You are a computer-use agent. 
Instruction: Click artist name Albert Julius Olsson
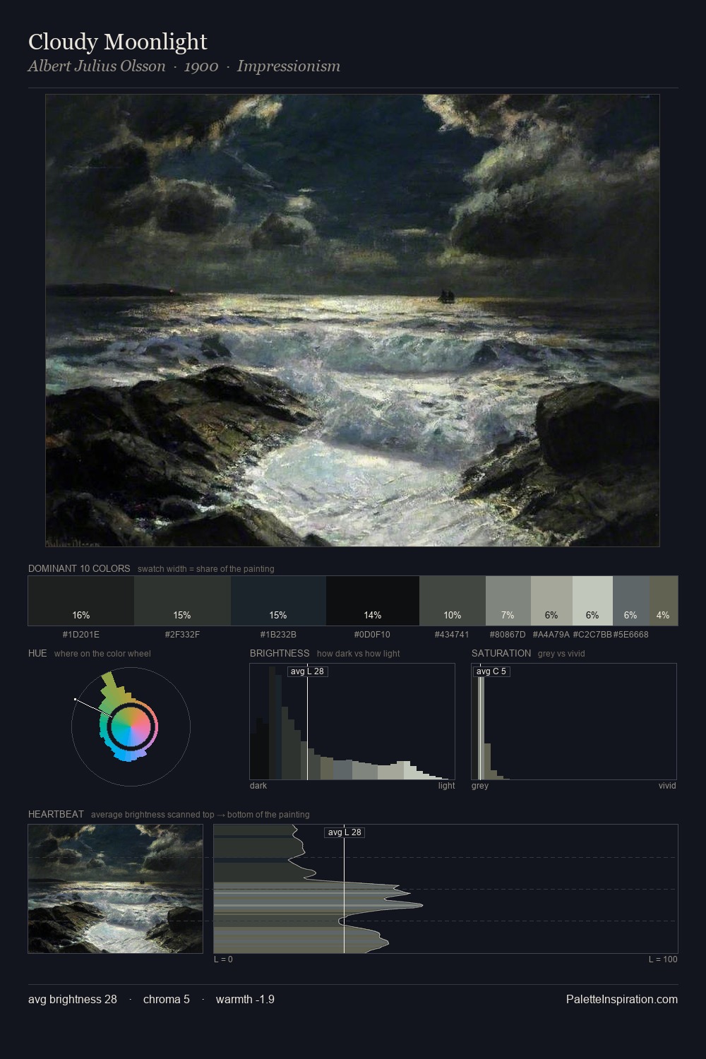click(x=97, y=66)
